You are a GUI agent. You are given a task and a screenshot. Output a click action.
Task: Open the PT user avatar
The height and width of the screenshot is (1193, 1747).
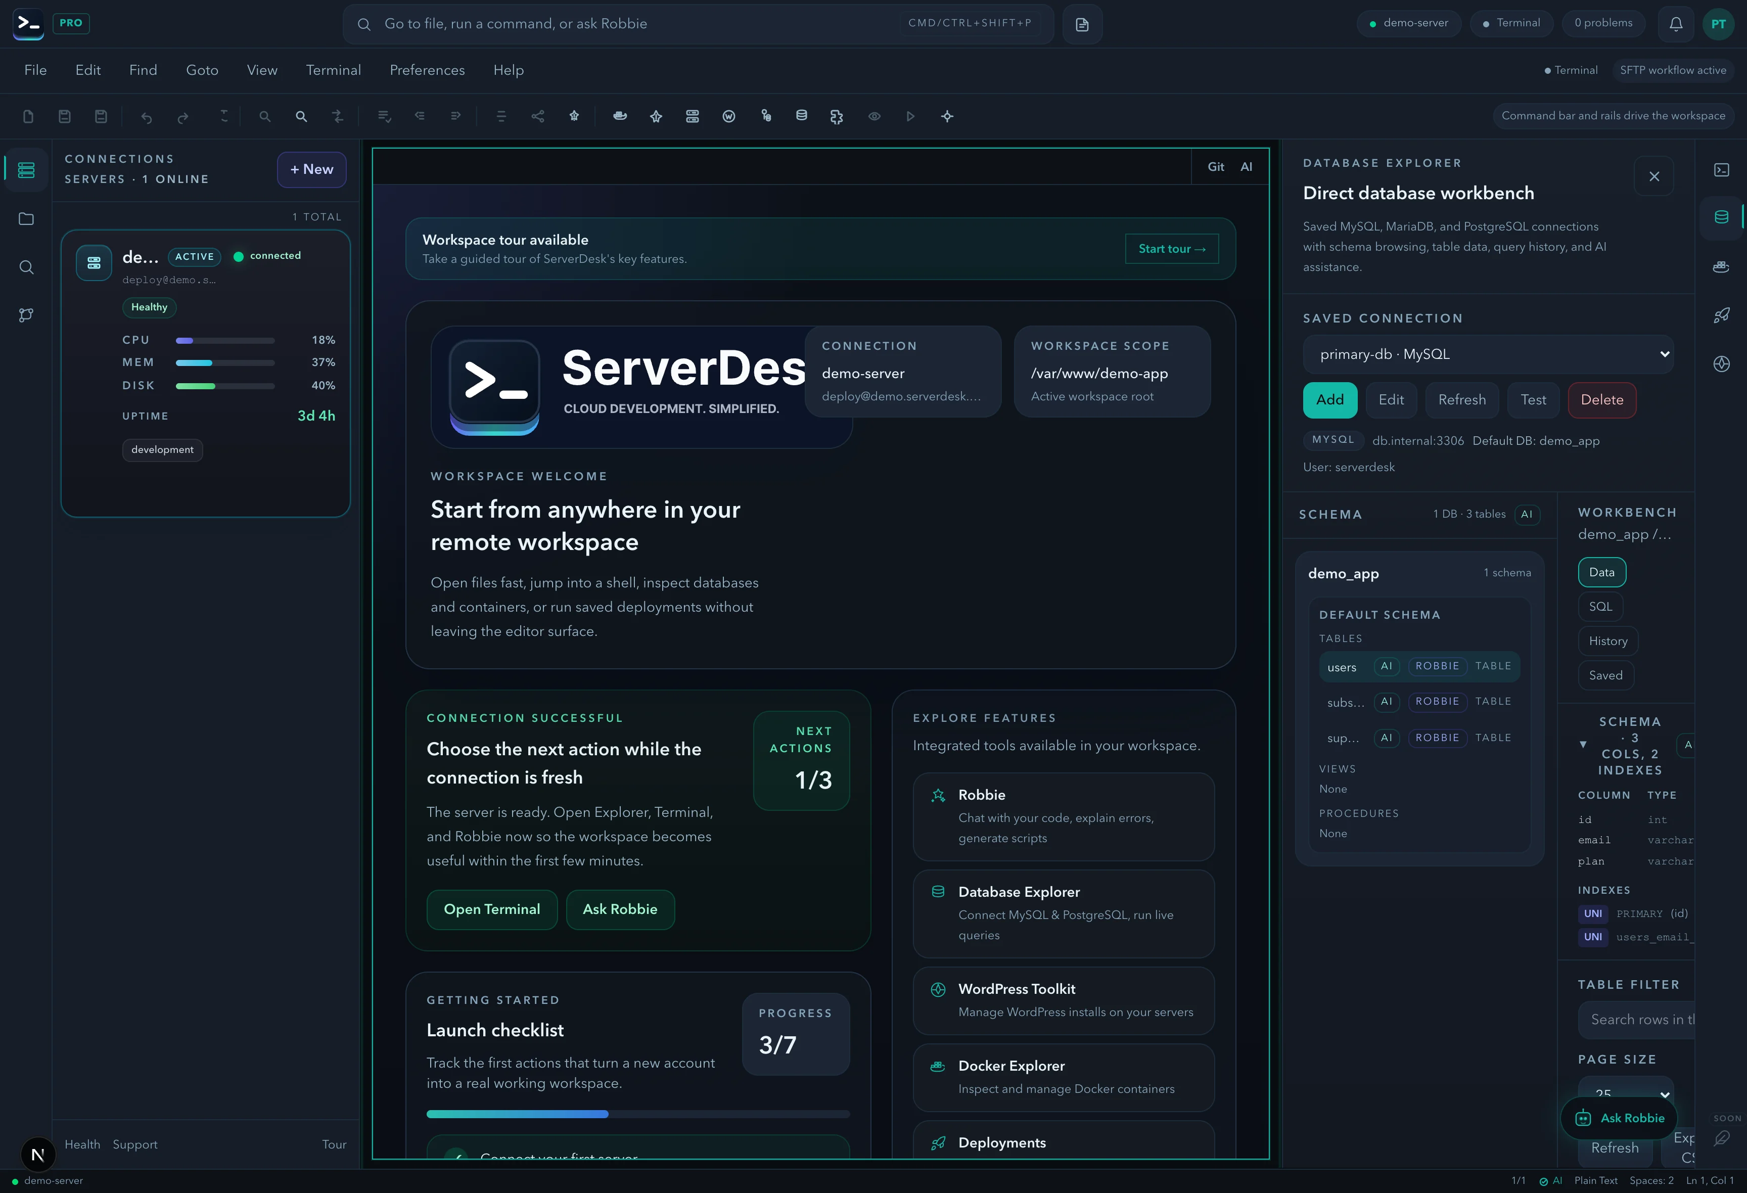[x=1718, y=24]
